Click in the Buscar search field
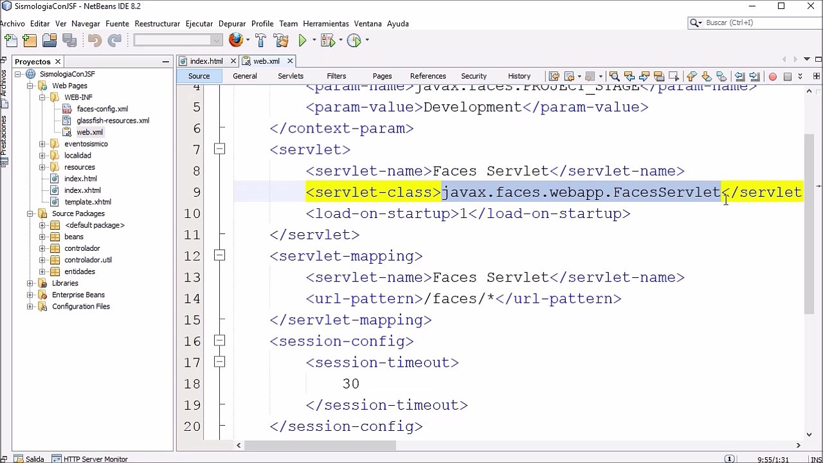 point(761,23)
